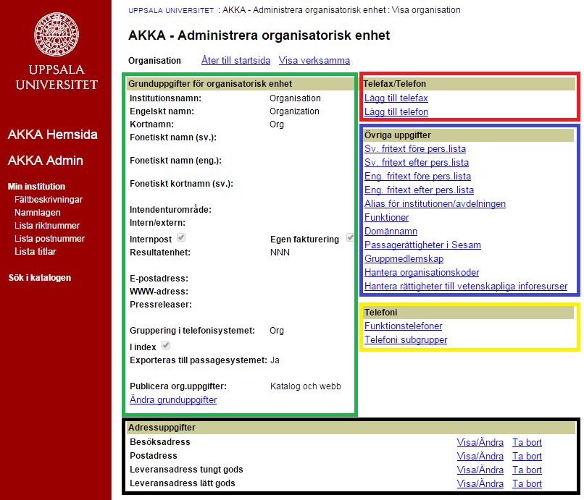Click Visa/Ändra for Leveransadress tungt gods
Screen dimensions: 584x500
pyautogui.click(x=480, y=470)
